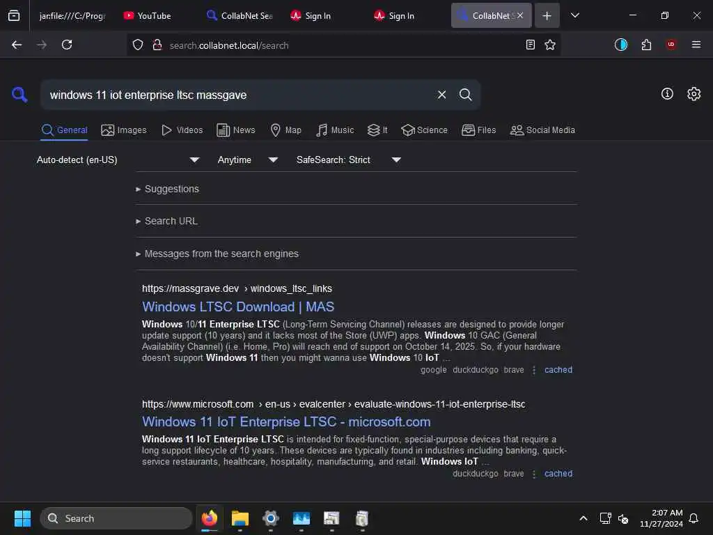Select the Music search category

(335, 130)
